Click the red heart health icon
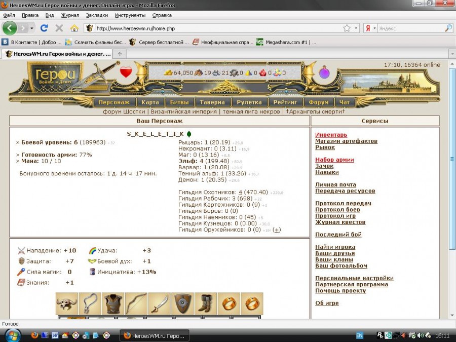This screenshot has height=342, width=456. [126, 72]
